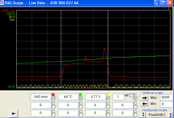Click the 0.77 V value field
Viewport: 174px width, 118px height.
click(96, 97)
